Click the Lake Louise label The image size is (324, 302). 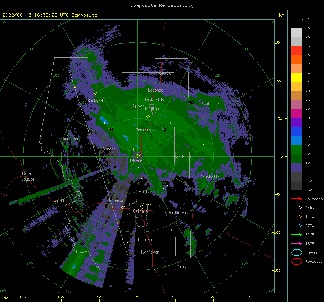[x=28, y=176]
